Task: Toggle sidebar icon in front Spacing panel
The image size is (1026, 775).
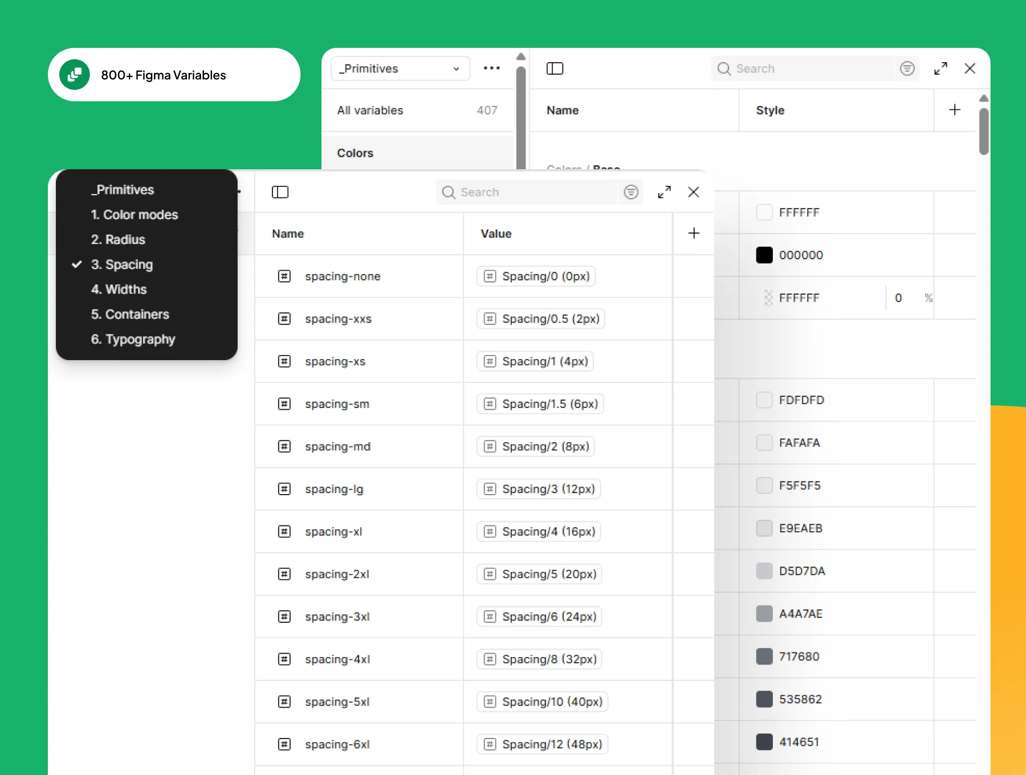Action: coord(280,192)
